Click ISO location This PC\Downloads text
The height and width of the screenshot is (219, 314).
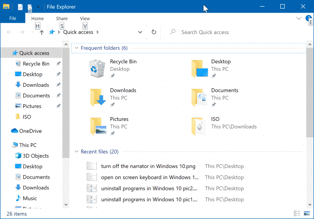[x=234, y=127]
